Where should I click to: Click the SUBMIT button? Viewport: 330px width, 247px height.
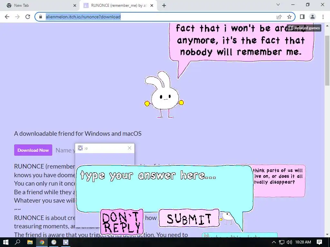pyautogui.click(x=189, y=218)
